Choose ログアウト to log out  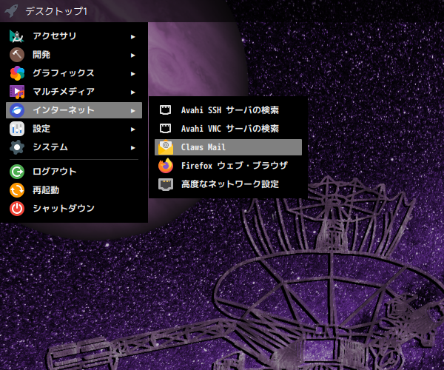click(x=74, y=172)
